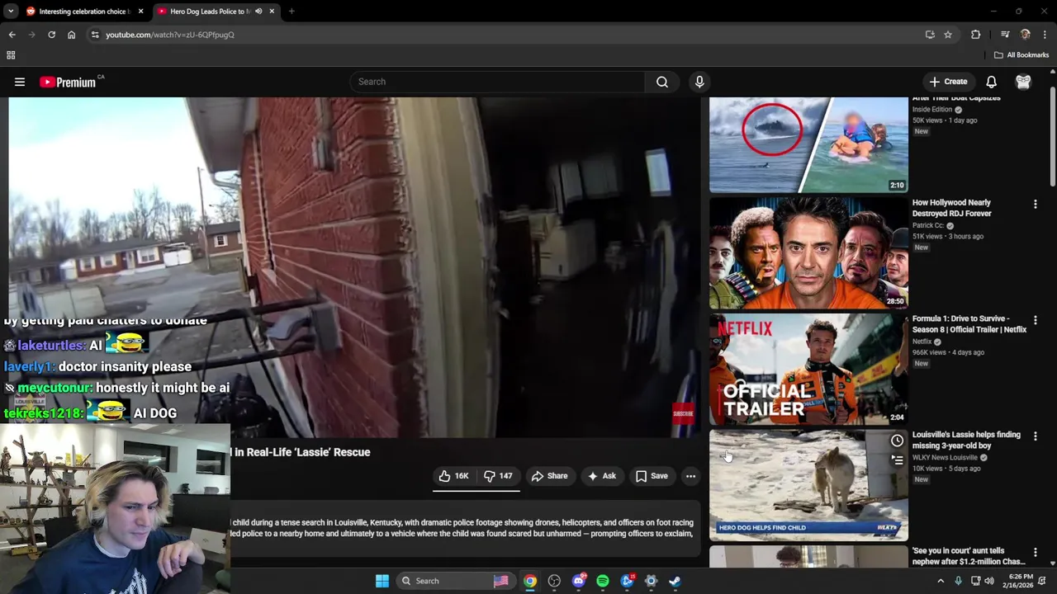Open more actions ellipsis under video

point(690,476)
